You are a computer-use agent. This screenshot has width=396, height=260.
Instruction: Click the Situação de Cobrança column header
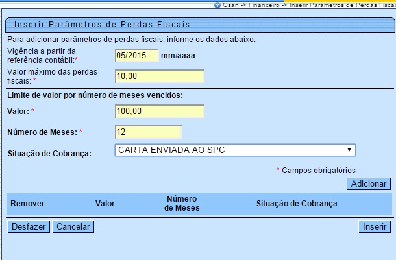tap(297, 204)
